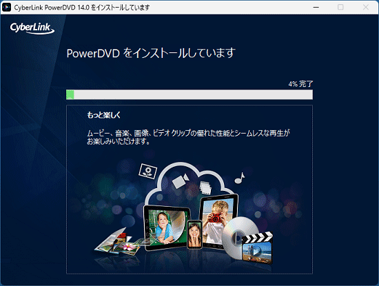Viewport: 379px width, 286px height.
Task: Click the CyberLink logo
Action: 32,28
